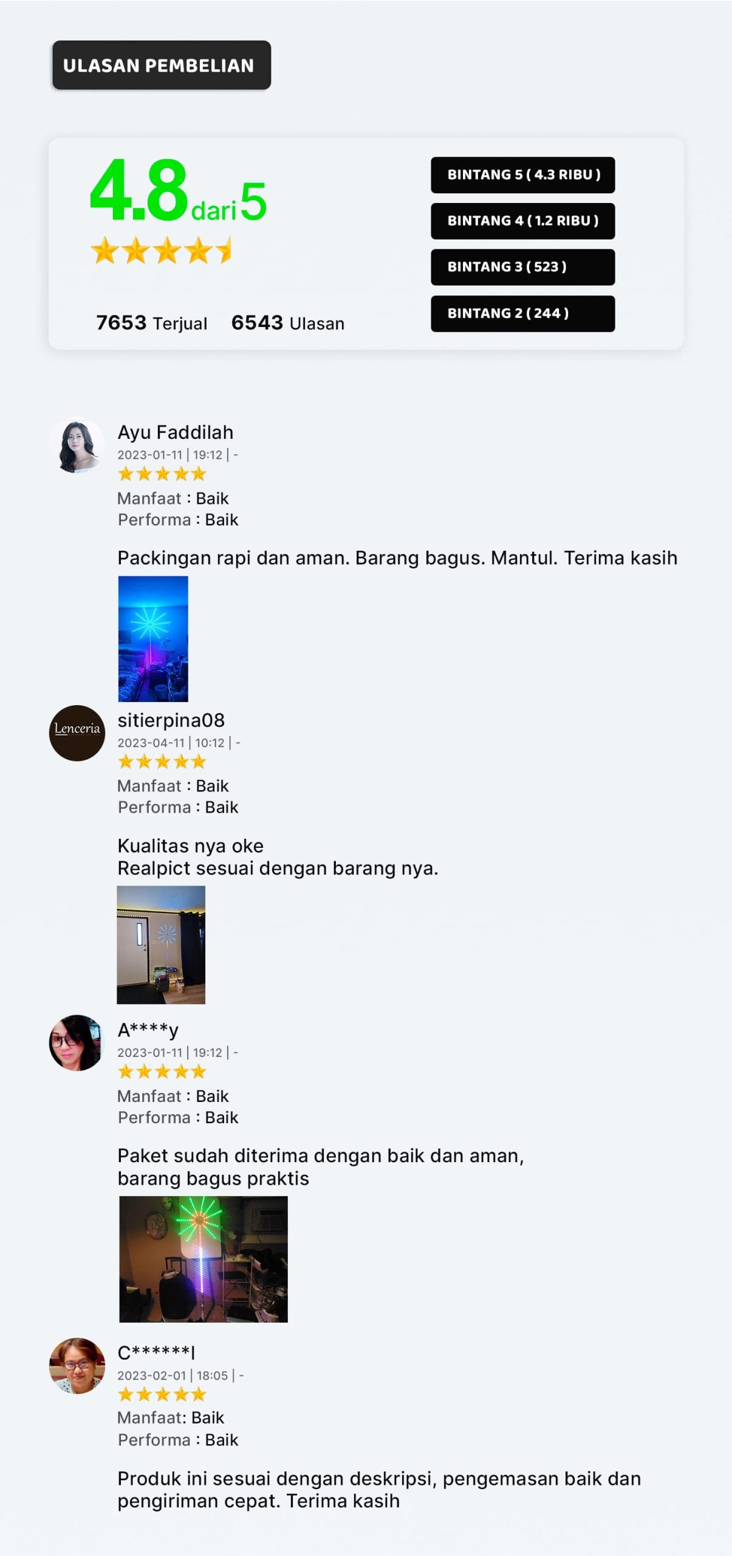This screenshot has width=732, height=1556.
Task: Open the username Ayu Faddilah
Action: tap(176, 432)
